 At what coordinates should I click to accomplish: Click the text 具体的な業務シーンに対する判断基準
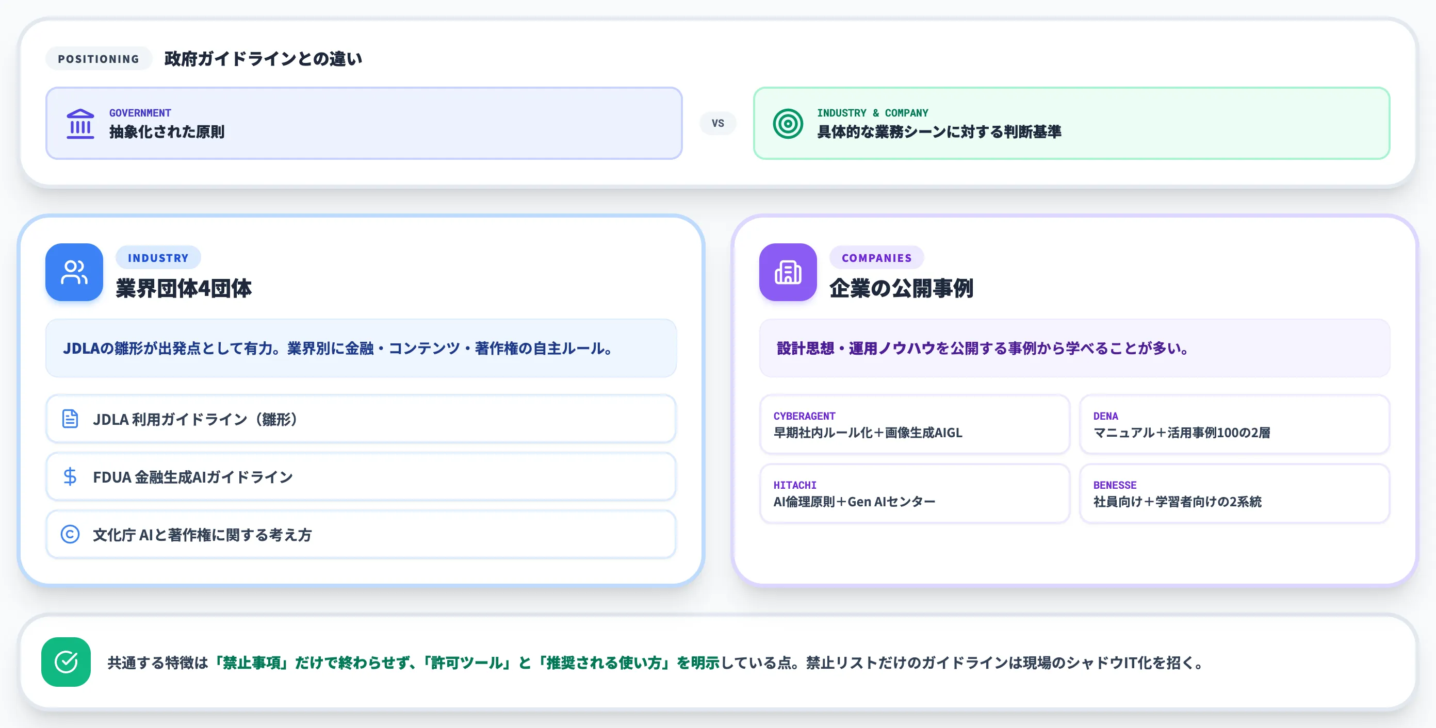[939, 132]
